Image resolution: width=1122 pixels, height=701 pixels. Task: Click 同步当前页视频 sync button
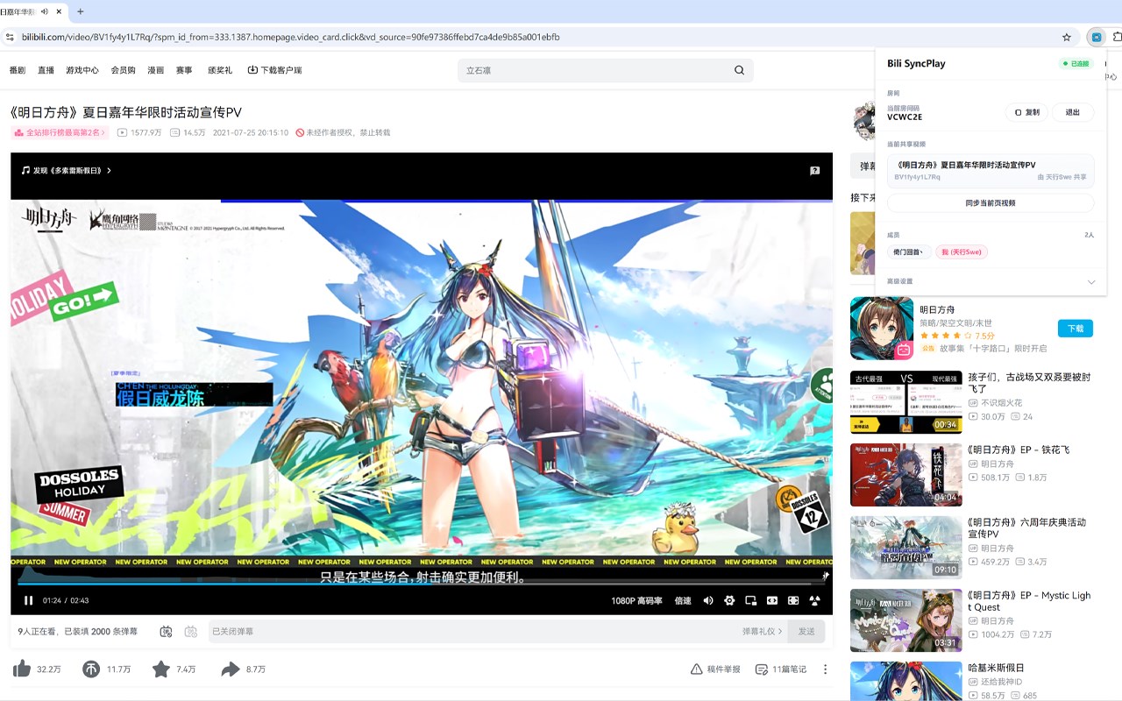click(991, 202)
